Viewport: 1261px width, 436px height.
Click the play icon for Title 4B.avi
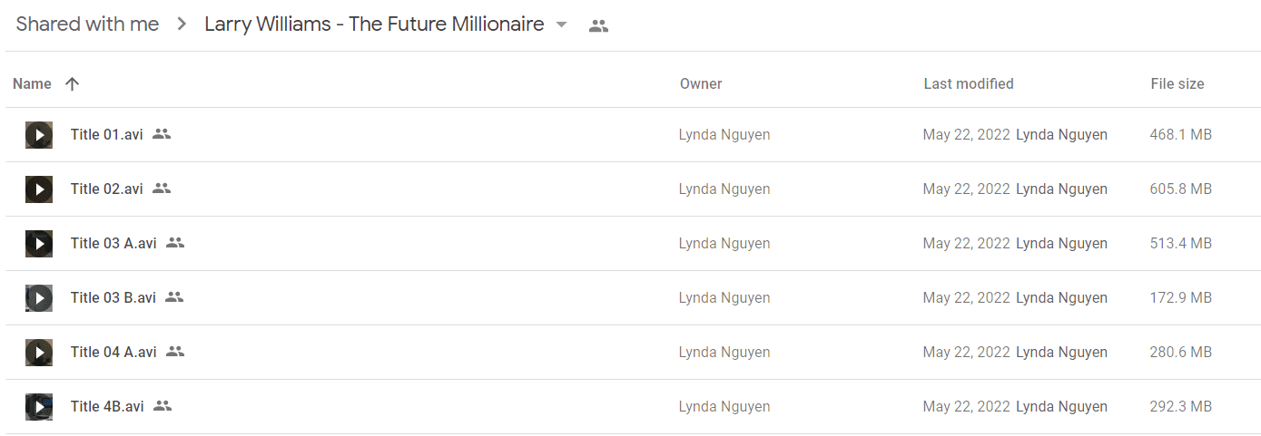(x=38, y=407)
